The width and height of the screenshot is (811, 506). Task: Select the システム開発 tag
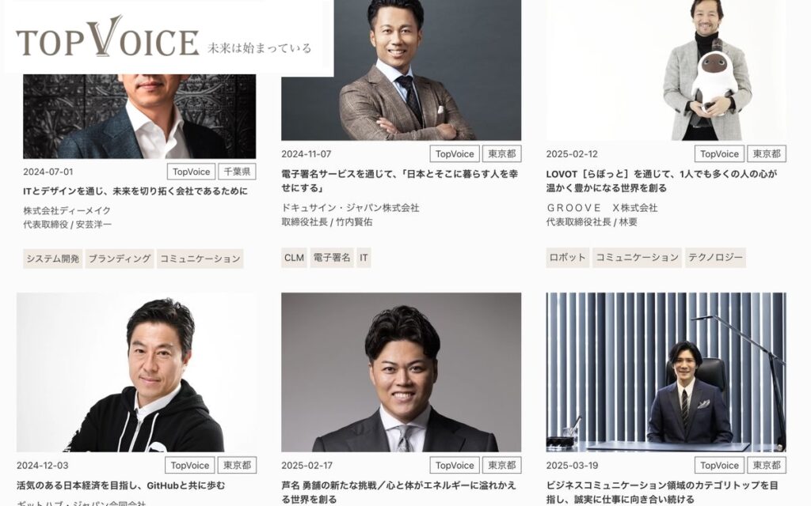(53, 259)
